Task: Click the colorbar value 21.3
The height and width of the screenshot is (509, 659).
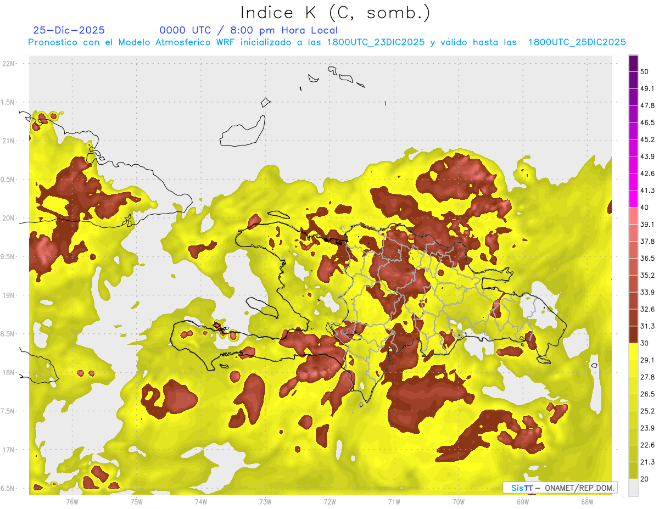Action: click(x=647, y=462)
